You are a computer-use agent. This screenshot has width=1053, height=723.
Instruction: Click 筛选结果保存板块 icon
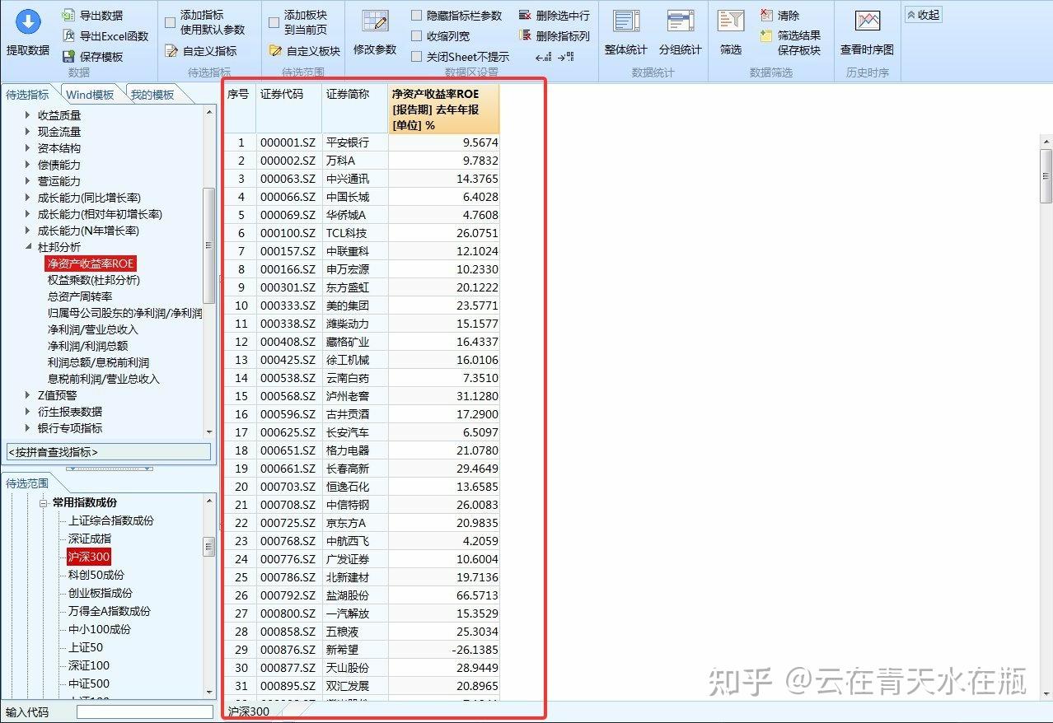coord(766,36)
